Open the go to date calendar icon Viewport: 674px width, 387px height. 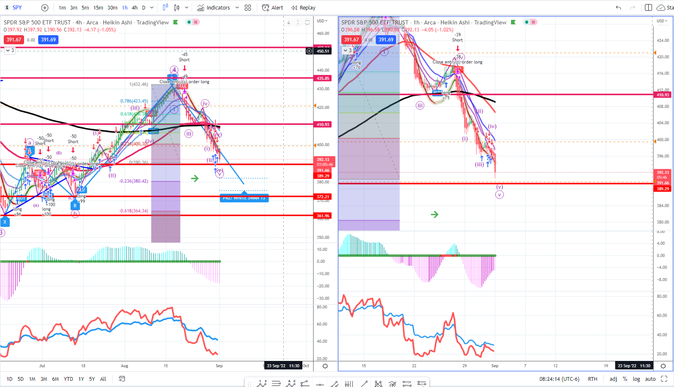[122, 379]
